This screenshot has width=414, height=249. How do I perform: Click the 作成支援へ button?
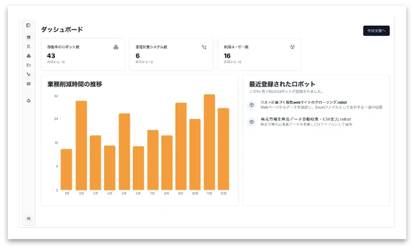tap(376, 31)
